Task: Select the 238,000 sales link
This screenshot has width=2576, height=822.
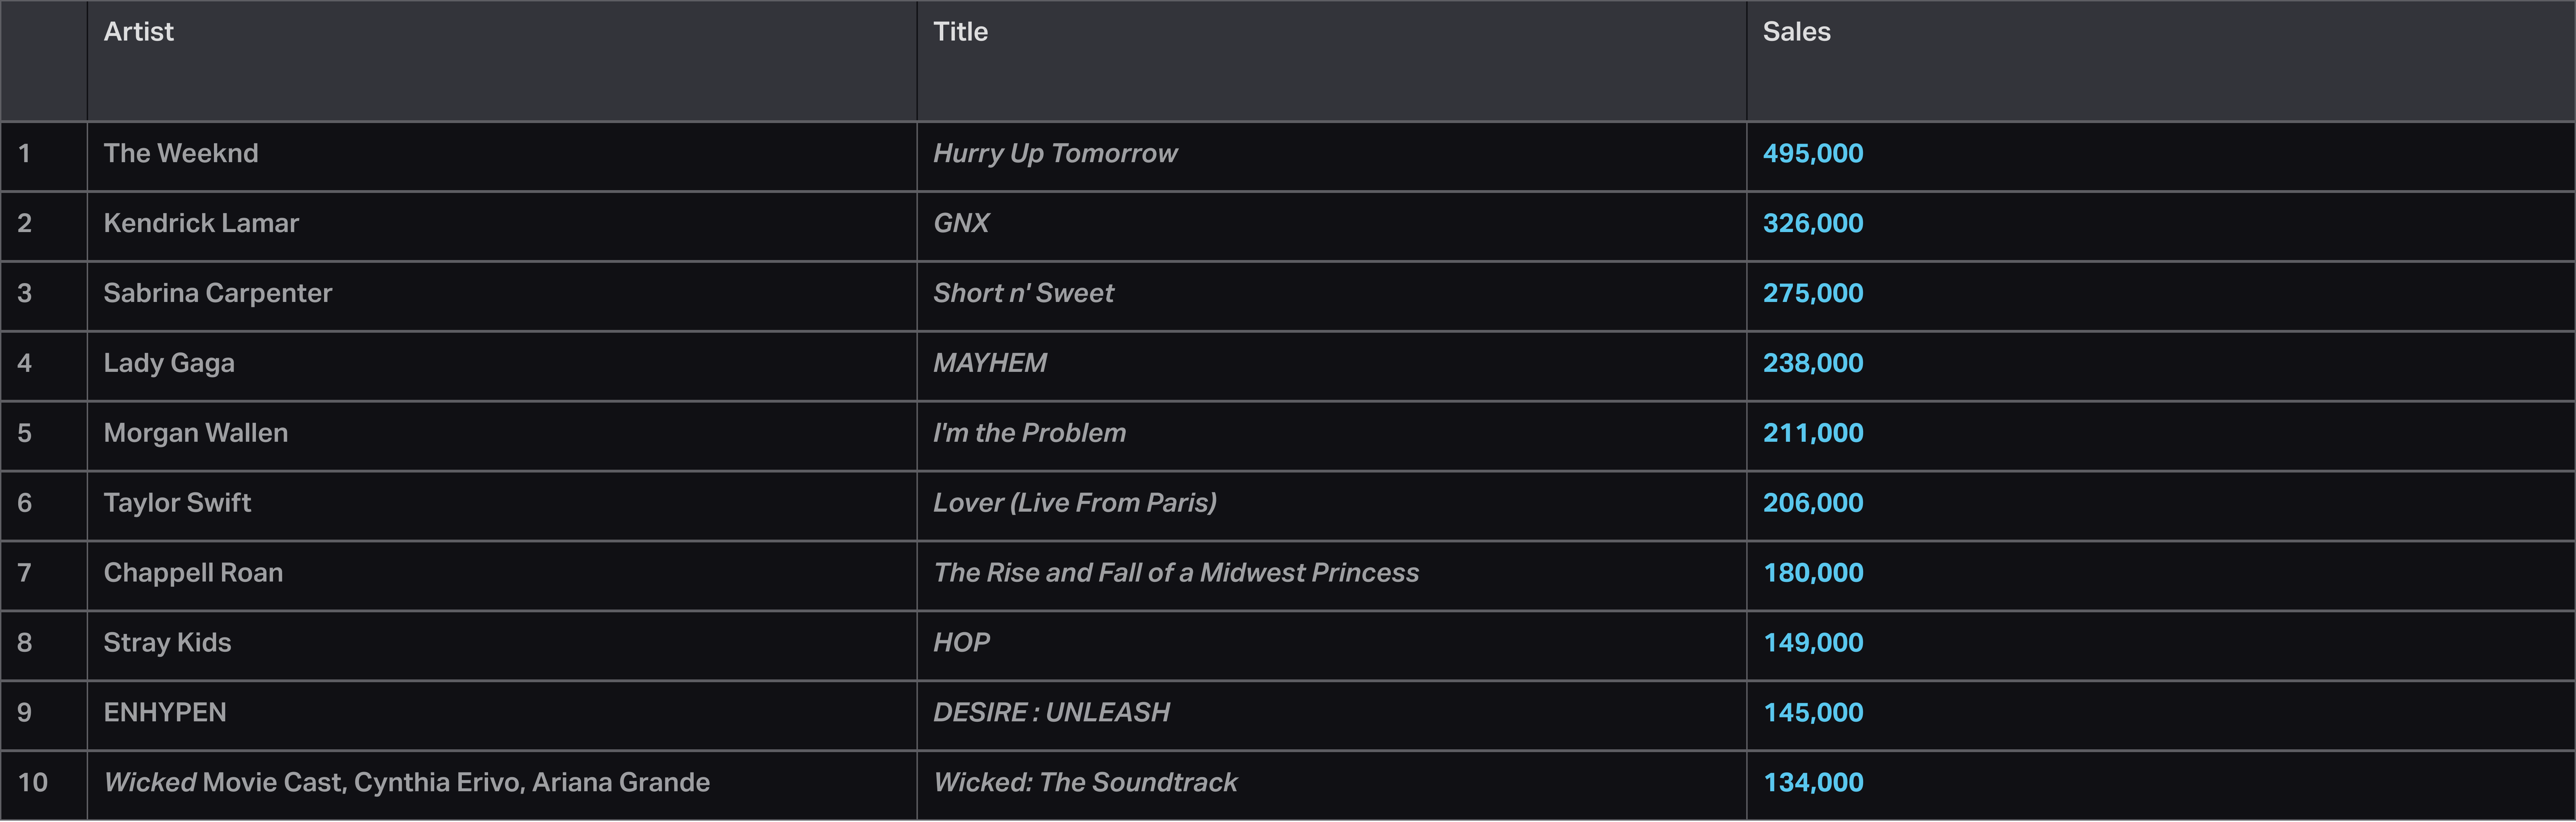Action: pyautogui.click(x=1812, y=363)
